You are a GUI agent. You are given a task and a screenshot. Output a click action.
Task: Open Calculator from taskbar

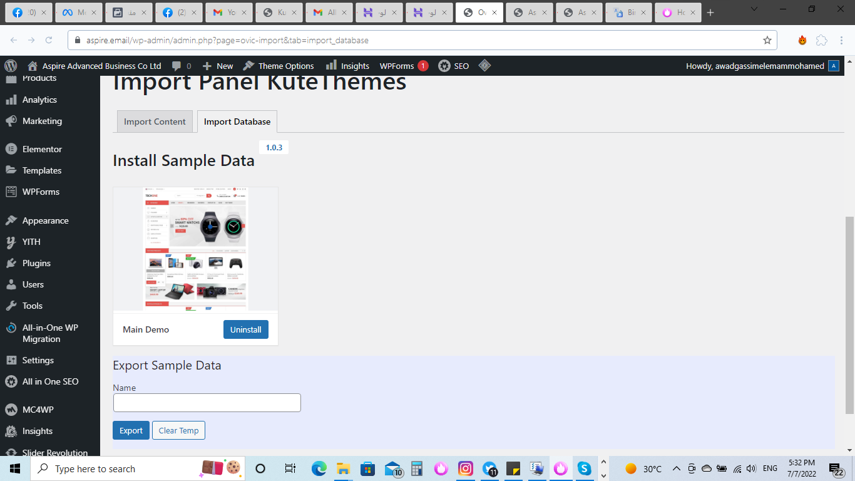pyautogui.click(x=417, y=468)
